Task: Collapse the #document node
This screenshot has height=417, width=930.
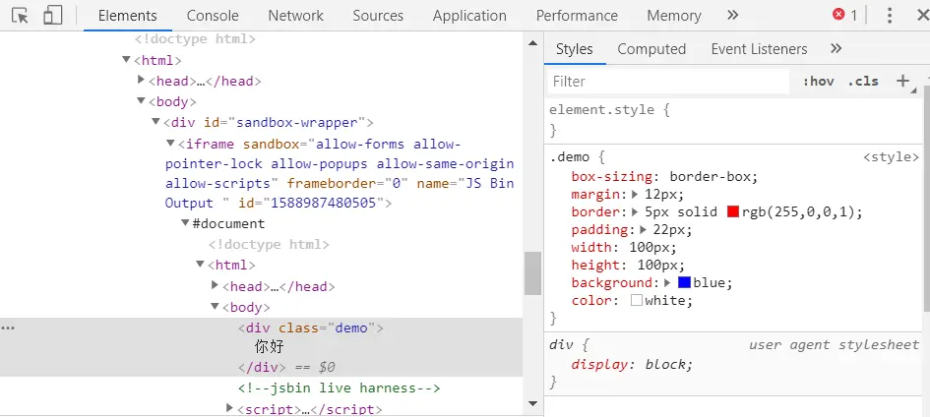Action: coord(185,222)
